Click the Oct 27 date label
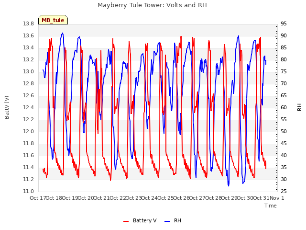Image resolution: width=306 pixels, height=230 pixels. click(x=197, y=198)
